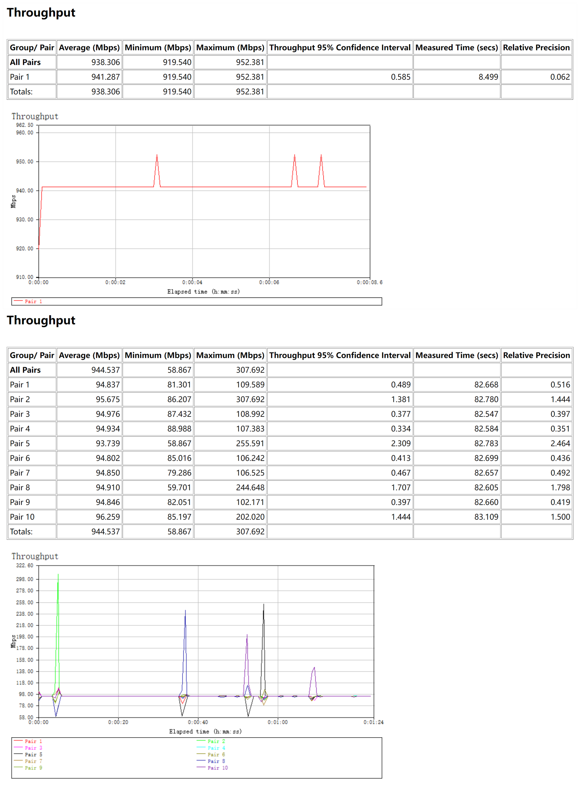Click the Relative Precision header in second table
The width and height of the screenshot is (580, 785).
coord(536,355)
